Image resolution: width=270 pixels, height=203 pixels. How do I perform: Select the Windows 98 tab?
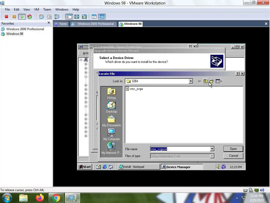tap(131, 24)
